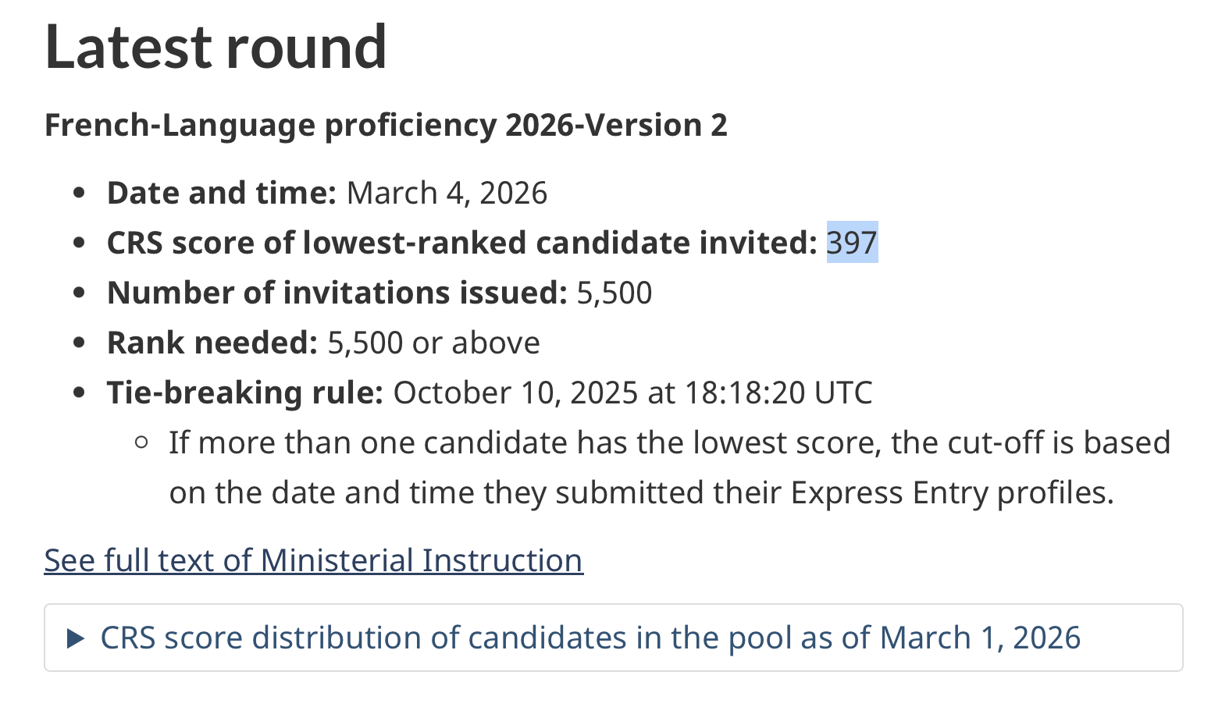This screenshot has width=1229, height=707.
Task: Click the October 10, 2025 at 18:18:20 UTC timestamp
Action: [632, 393]
